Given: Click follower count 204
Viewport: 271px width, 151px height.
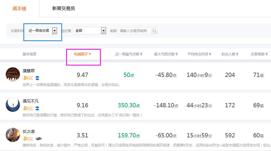Looking at the screenshot, I should click(230, 75).
